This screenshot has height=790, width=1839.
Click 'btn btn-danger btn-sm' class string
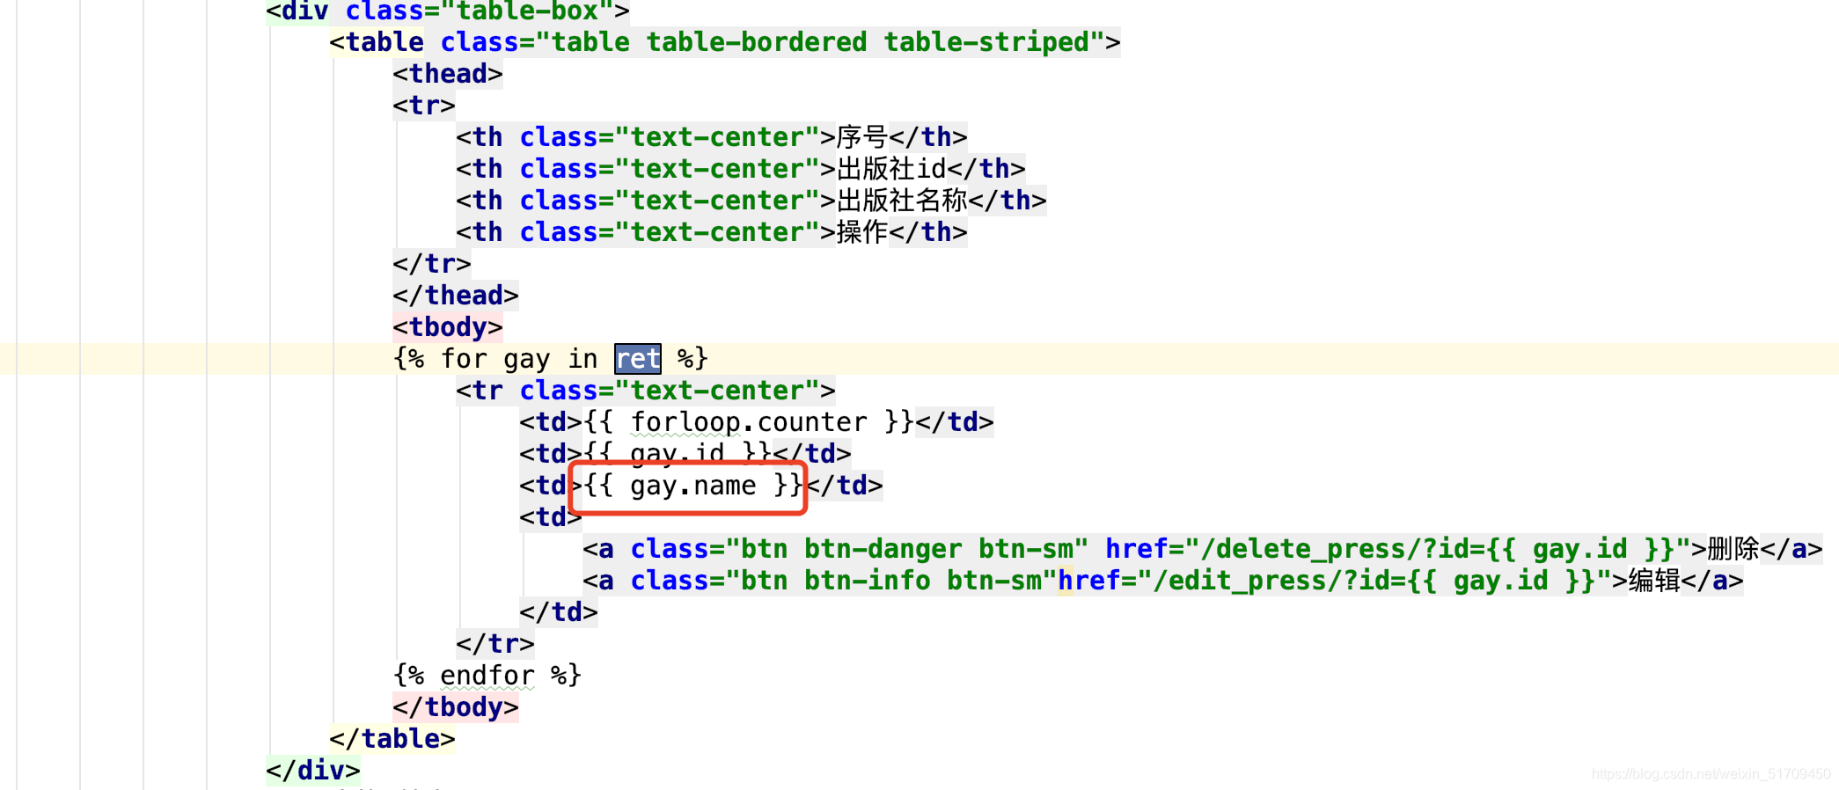pos(907,549)
